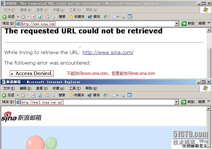Open 编辑 menu in the ERROR window
The height and width of the screenshot is (149, 212).
[x=26, y=10]
